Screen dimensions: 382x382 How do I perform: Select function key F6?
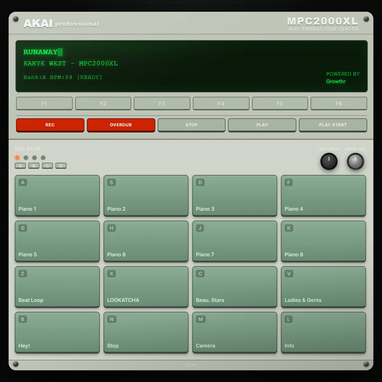point(339,103)
